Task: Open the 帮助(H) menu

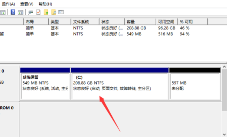Action: 45,4
